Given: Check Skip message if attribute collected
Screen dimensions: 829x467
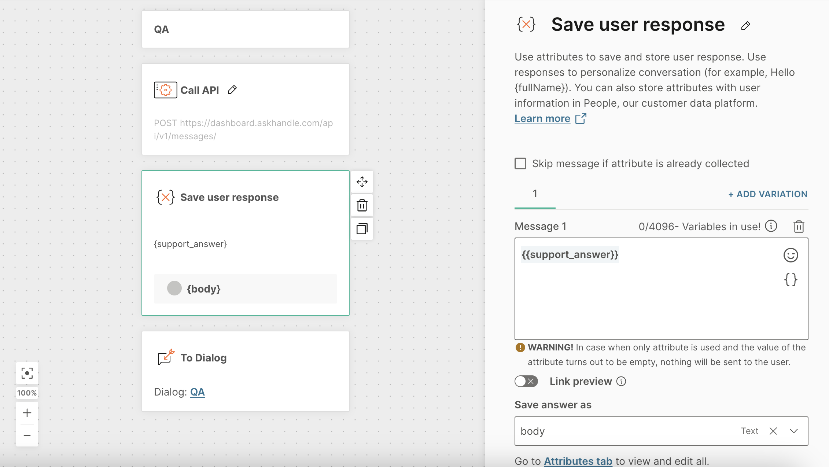Looking at the screenshot, I should [520, 163].
